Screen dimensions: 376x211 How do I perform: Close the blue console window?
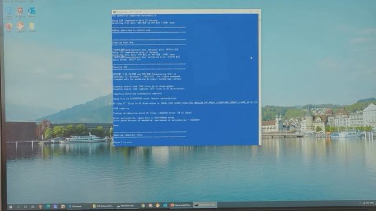257,11
